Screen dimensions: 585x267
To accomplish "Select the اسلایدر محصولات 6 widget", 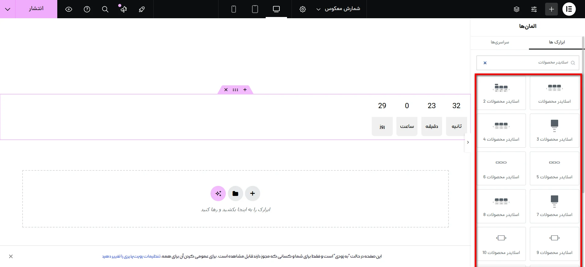I will pyautogui.click(x=501, y=168).
